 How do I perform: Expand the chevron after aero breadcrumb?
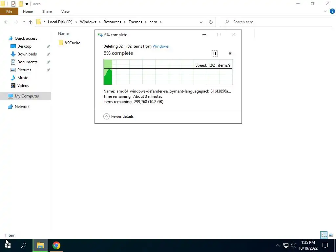point(161,22)
